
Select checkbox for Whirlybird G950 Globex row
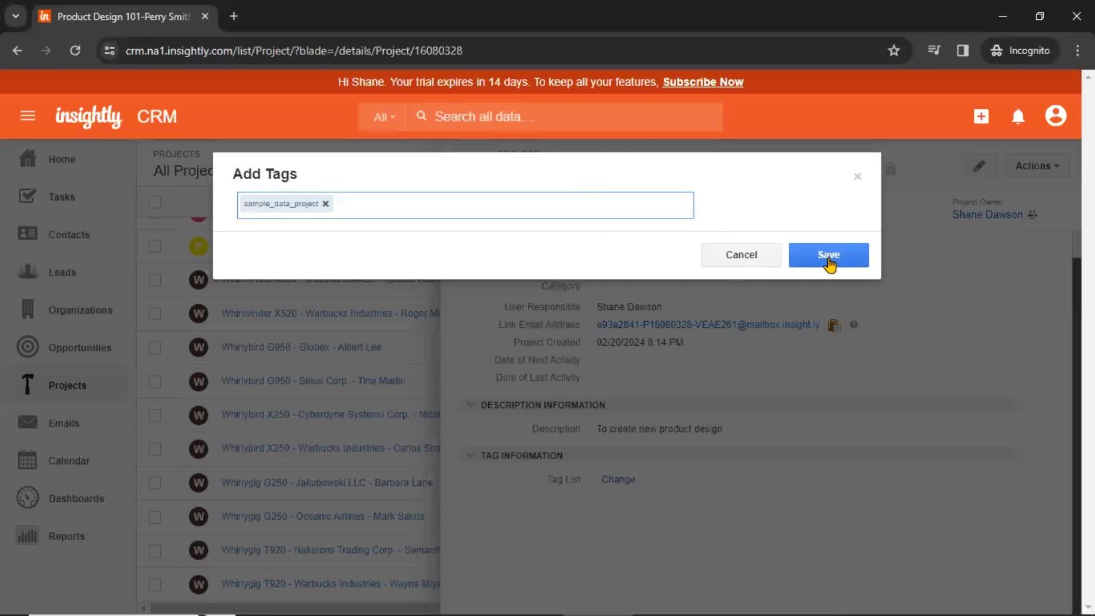155,347
